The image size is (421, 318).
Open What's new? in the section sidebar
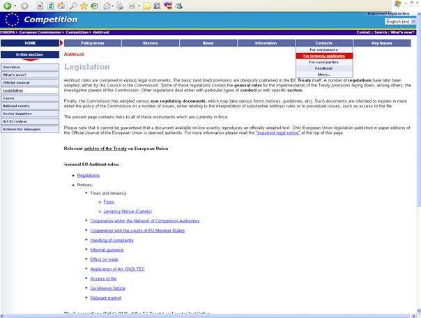(x=30, y=75)
